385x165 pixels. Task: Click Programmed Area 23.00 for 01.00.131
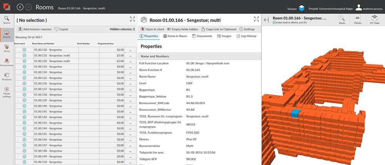pos(120,55)
